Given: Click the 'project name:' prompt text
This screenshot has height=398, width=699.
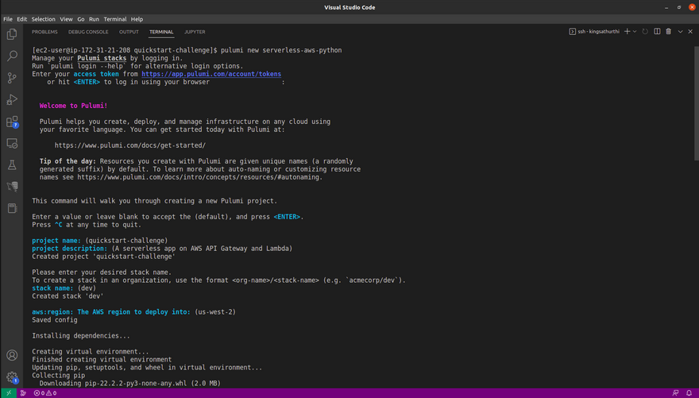Looking at the screenshot, I should 56,241.
